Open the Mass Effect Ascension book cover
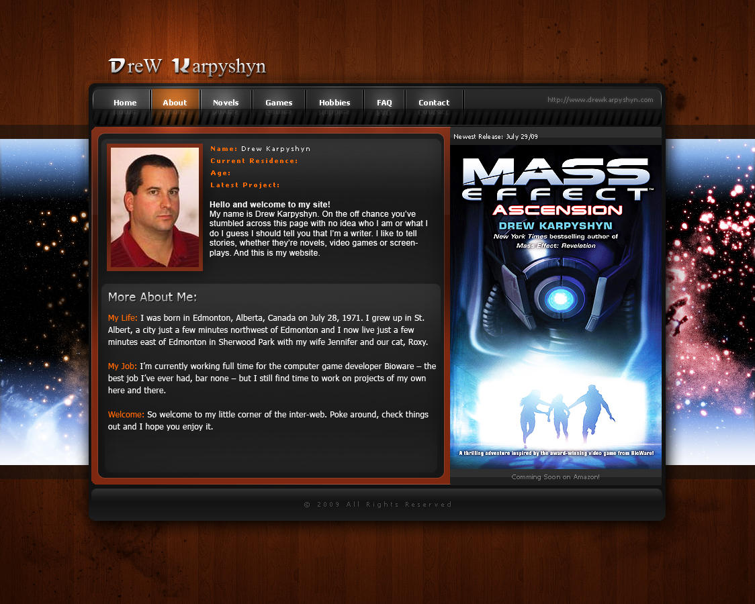The width and height of the screenshot is (755, 604). click(x=556, y=307)
